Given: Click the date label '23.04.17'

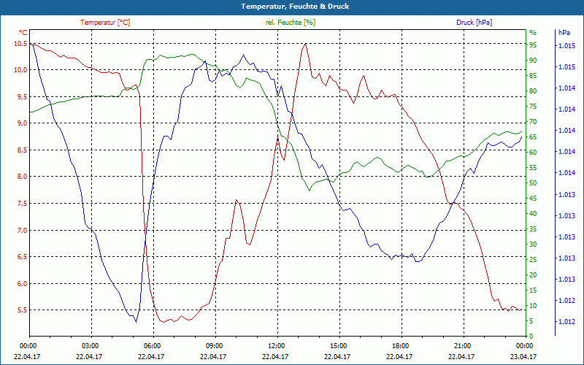Looking at the screenshot, I should tap(523, 356).
